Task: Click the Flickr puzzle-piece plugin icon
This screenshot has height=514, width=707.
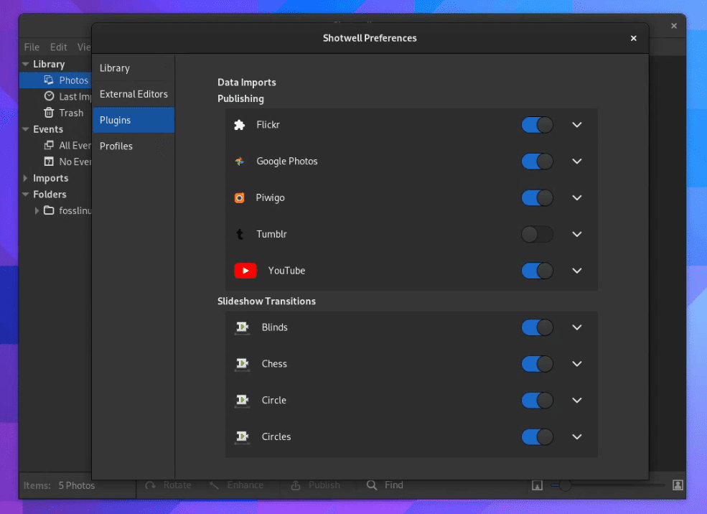Action: point(240,125)
